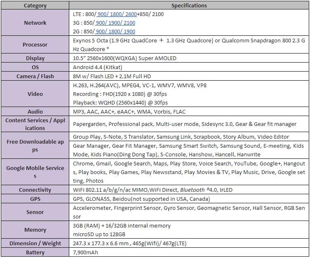
Task: Click the OS category cell
Action: 35,67
